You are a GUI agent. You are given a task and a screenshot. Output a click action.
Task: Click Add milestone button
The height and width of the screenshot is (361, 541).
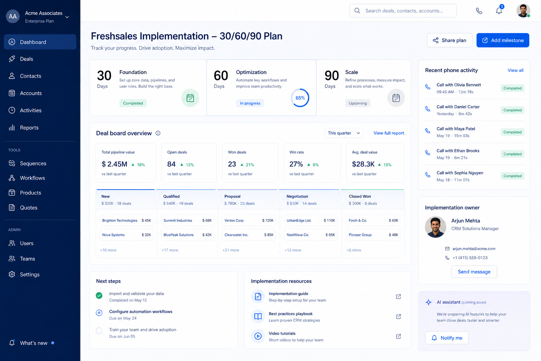click(x=503, y=40)
